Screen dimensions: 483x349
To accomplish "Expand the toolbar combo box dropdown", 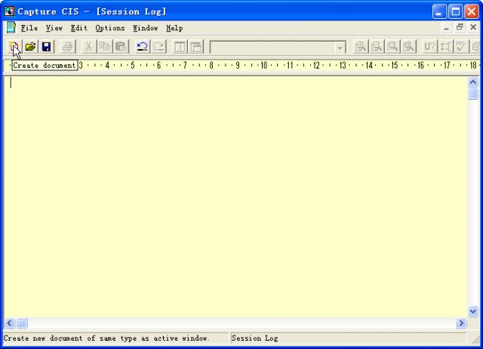I will coord(340,47).
